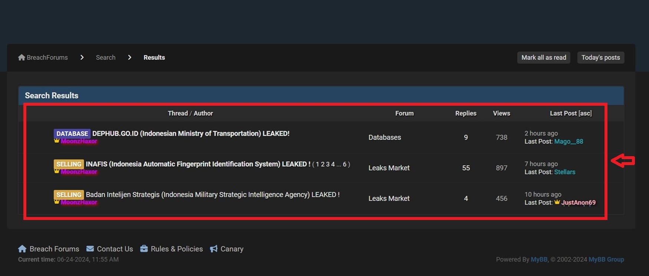649x276 pixels.
Task: Click the megaphone icon for Canary
Action: coord(214,249)
